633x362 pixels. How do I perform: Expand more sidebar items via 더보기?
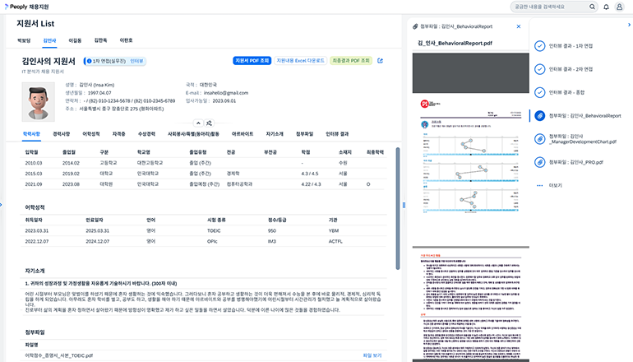click(555, 185)
